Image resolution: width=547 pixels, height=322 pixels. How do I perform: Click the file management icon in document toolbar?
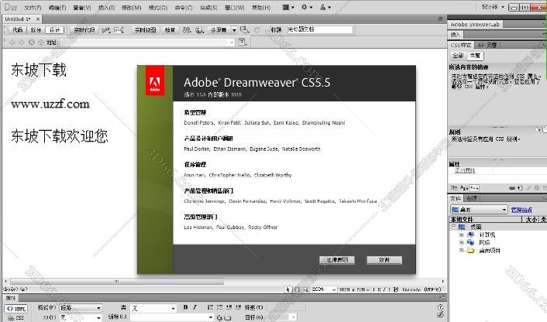[187, 30]
